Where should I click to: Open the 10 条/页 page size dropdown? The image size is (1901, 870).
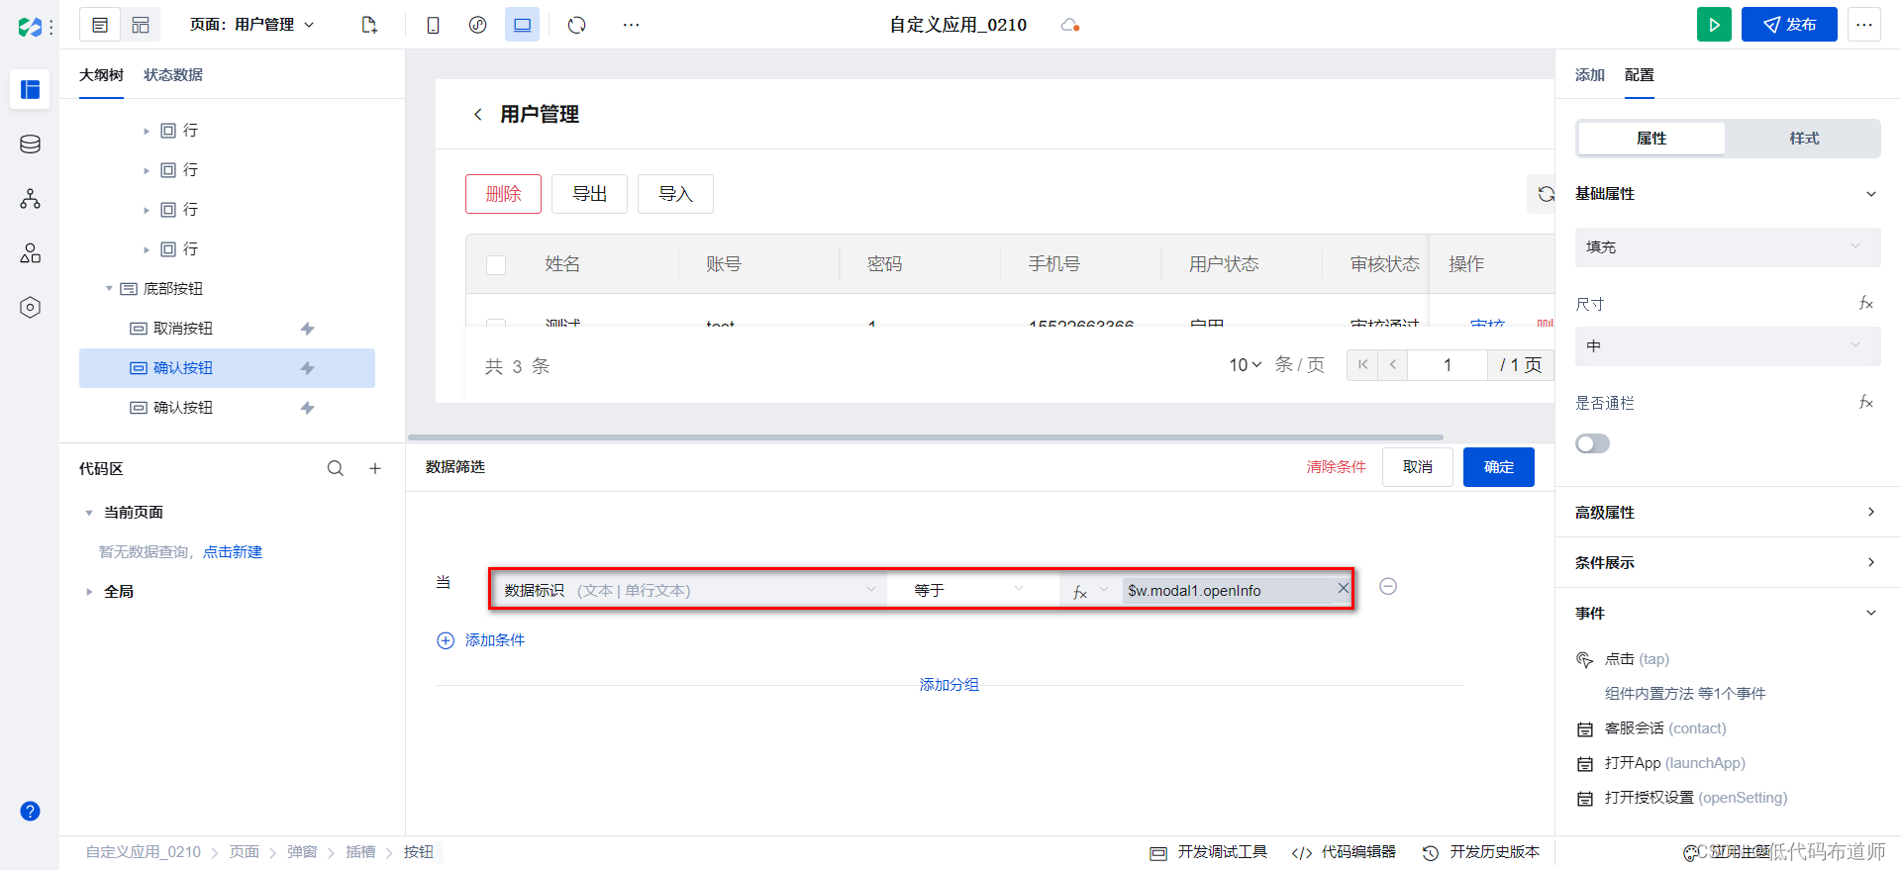click(x=1246, y=365)
